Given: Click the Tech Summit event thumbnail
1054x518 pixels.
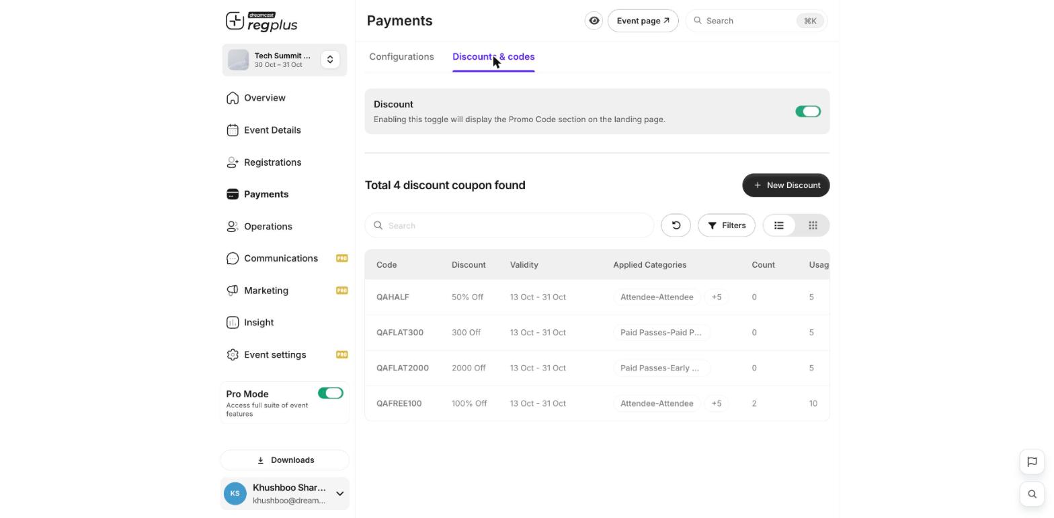Looking at the screenshot, I should tap(238, 60).
